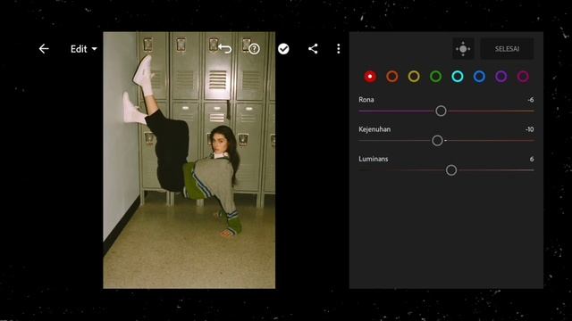Tap the SELESAI button
The width and height of the screenshot is (572, 321).
click(507, 49)
